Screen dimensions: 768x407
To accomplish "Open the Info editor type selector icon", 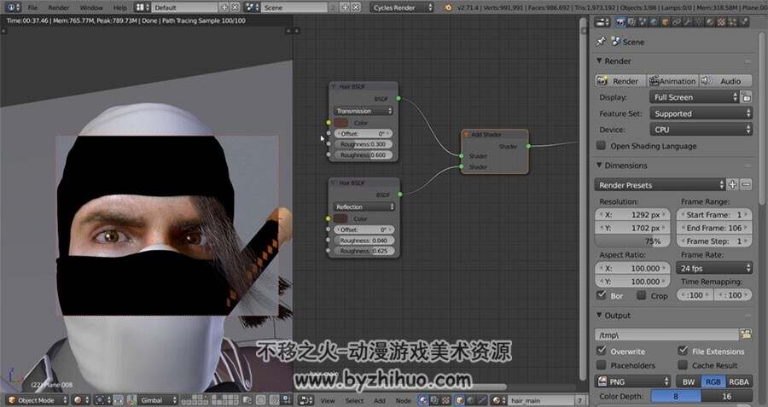I will [x=11, y=8].
